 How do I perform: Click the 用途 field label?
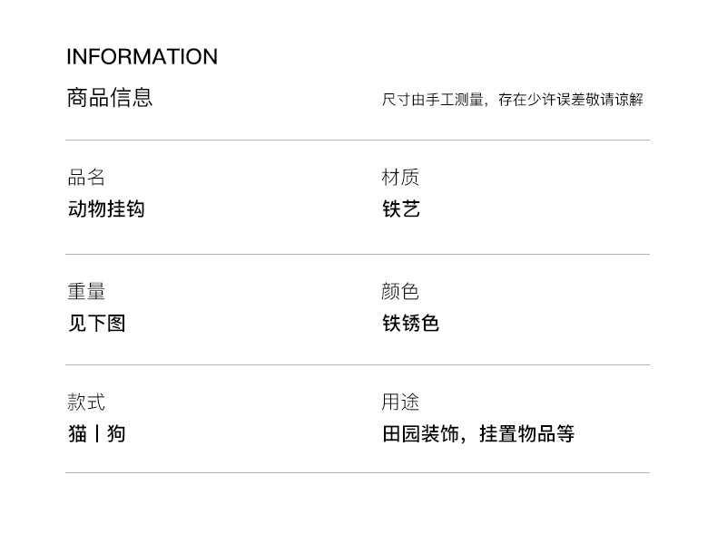click(x=400, y=402)
